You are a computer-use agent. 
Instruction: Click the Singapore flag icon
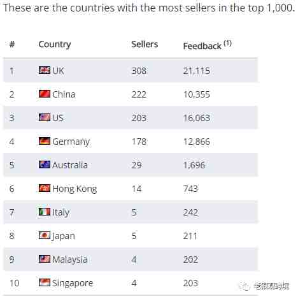(45, 282)
